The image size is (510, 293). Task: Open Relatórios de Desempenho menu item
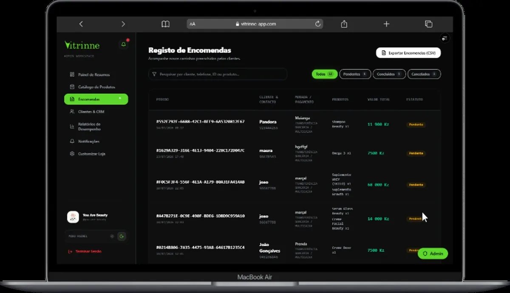pyautogui.click(x=96, y=126)
